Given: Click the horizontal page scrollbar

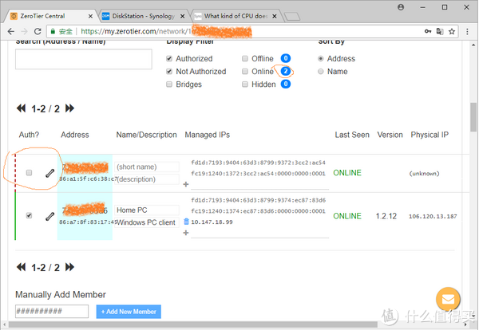Looking at the screenshot, I should coord(193,324).
